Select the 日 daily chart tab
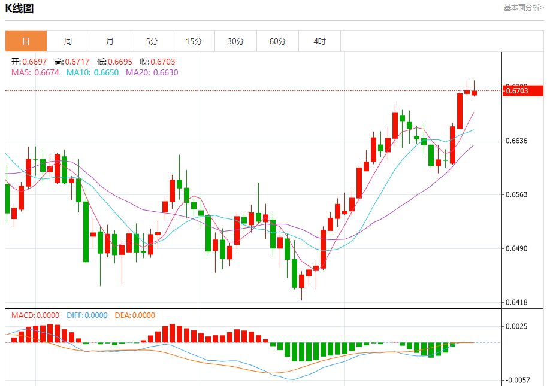The width and height of the screenshot is (547, 386). 26,41
